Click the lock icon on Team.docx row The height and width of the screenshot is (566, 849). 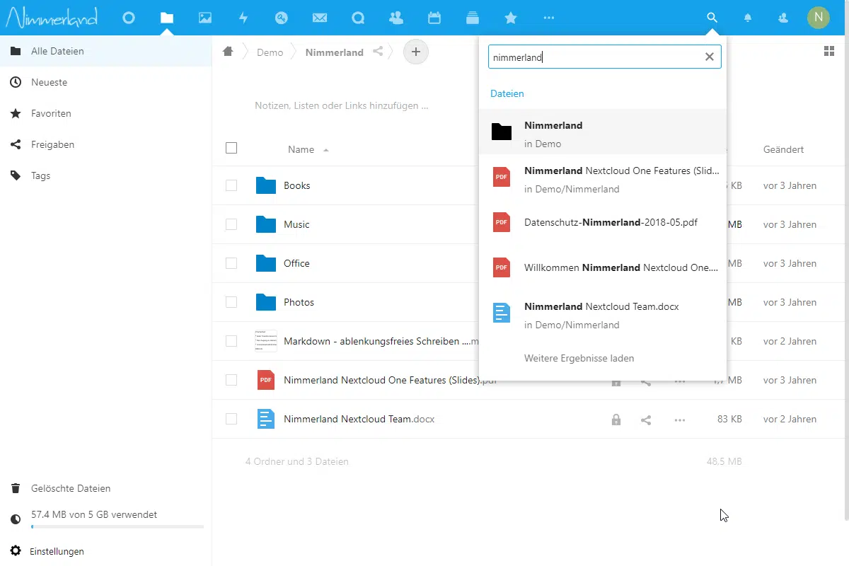[616, 420]
